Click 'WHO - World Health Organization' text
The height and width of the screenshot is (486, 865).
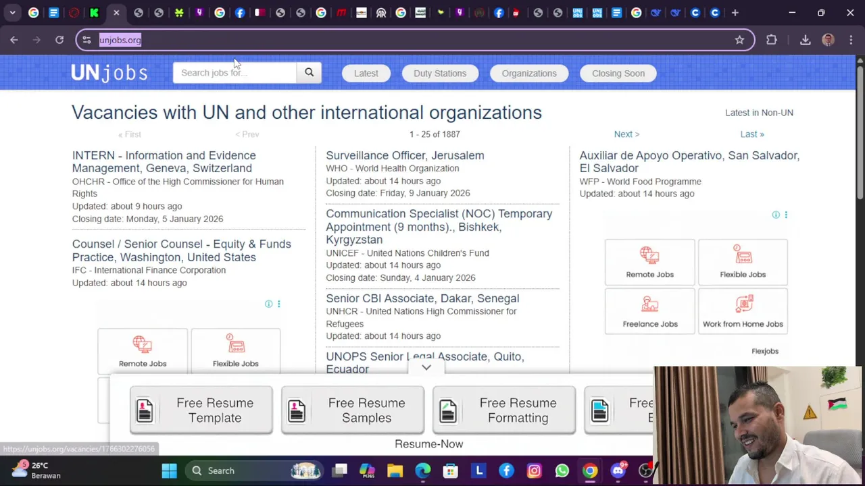(x=392, y=168)
